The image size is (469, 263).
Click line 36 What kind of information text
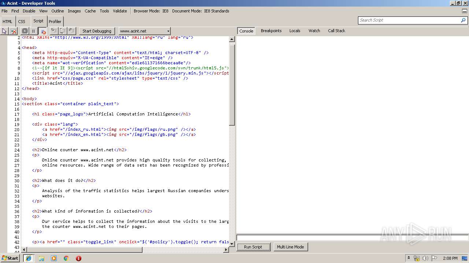point(92,211)
